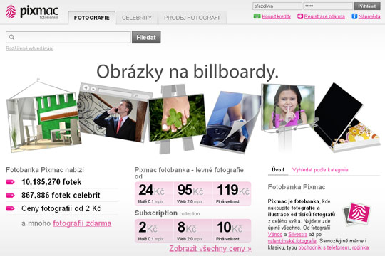Click the pink tag beside 867,886 fotek celebrit
The image size is (385, 256).
click(10, 196)
